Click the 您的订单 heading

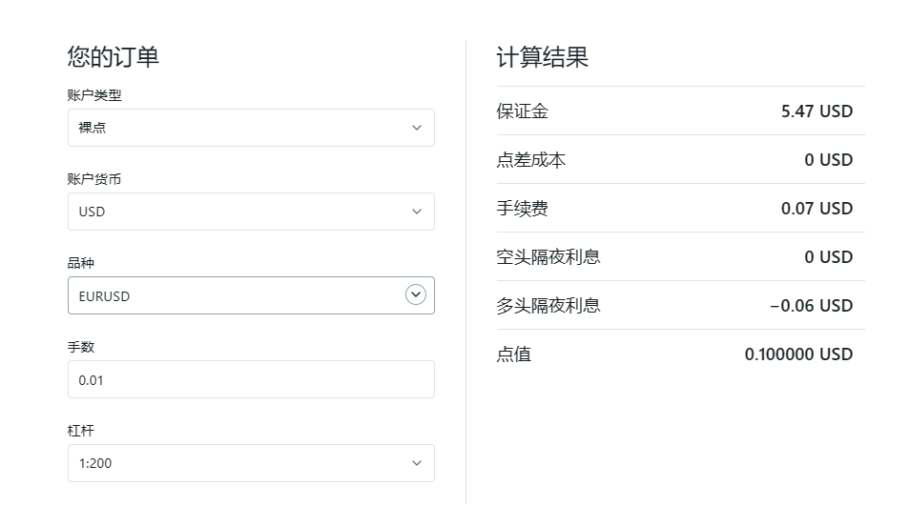point(114,57)
